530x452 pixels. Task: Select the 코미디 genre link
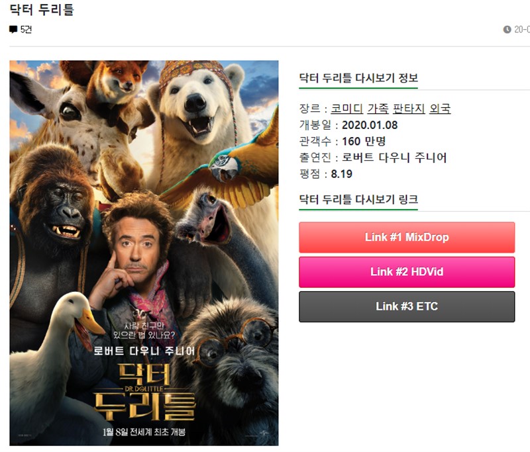346,109
